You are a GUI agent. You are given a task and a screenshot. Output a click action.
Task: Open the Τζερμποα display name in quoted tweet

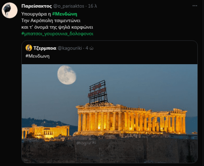tap(45, 48)
